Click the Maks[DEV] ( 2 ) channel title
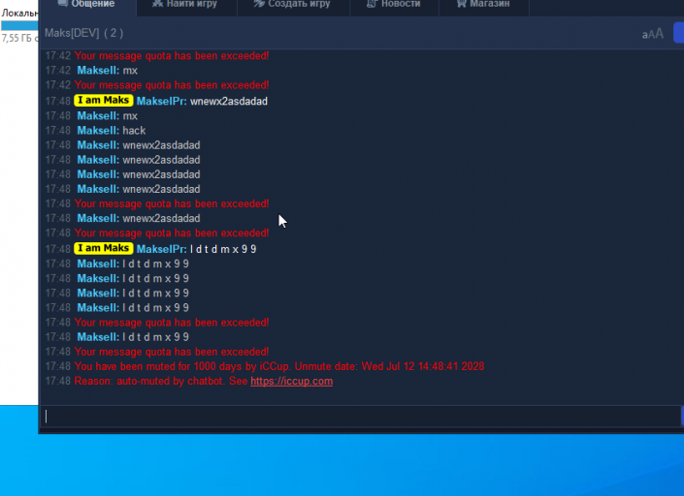Viewport: 684px width, 496px height. 83,33
